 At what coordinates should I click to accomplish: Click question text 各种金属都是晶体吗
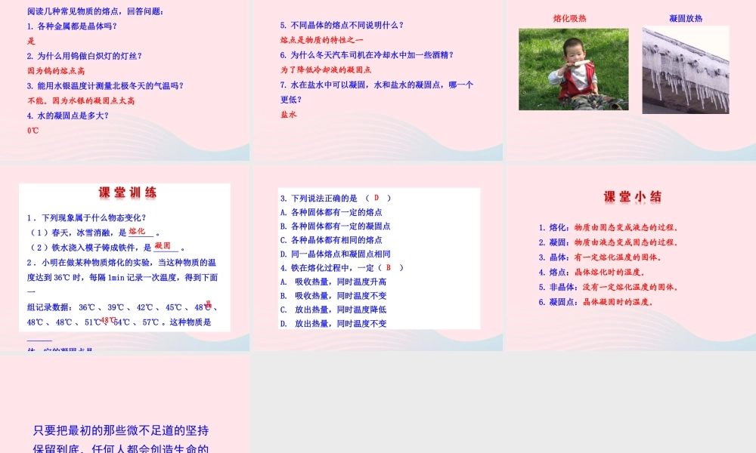coord(73,26)
